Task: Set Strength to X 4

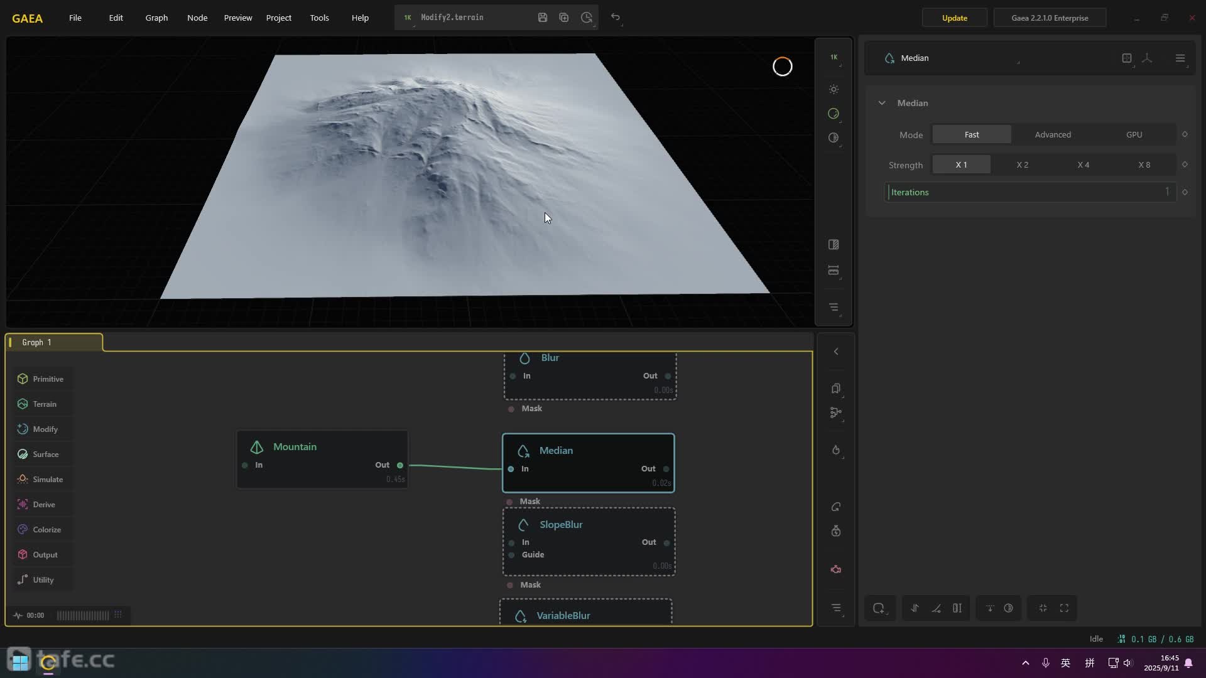Action: point(1083,164)
